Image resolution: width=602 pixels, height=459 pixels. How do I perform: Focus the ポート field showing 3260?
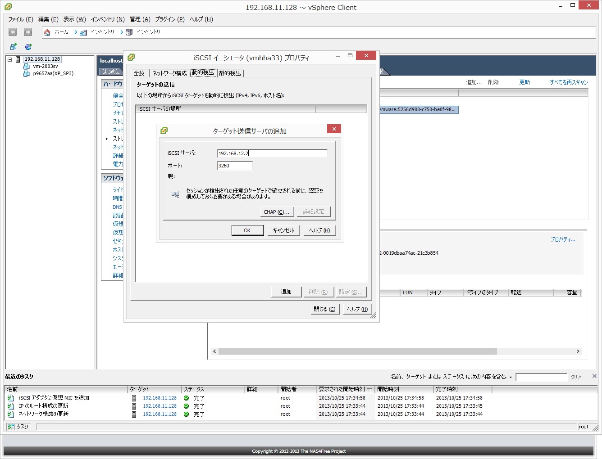click(x=235, y=166)
